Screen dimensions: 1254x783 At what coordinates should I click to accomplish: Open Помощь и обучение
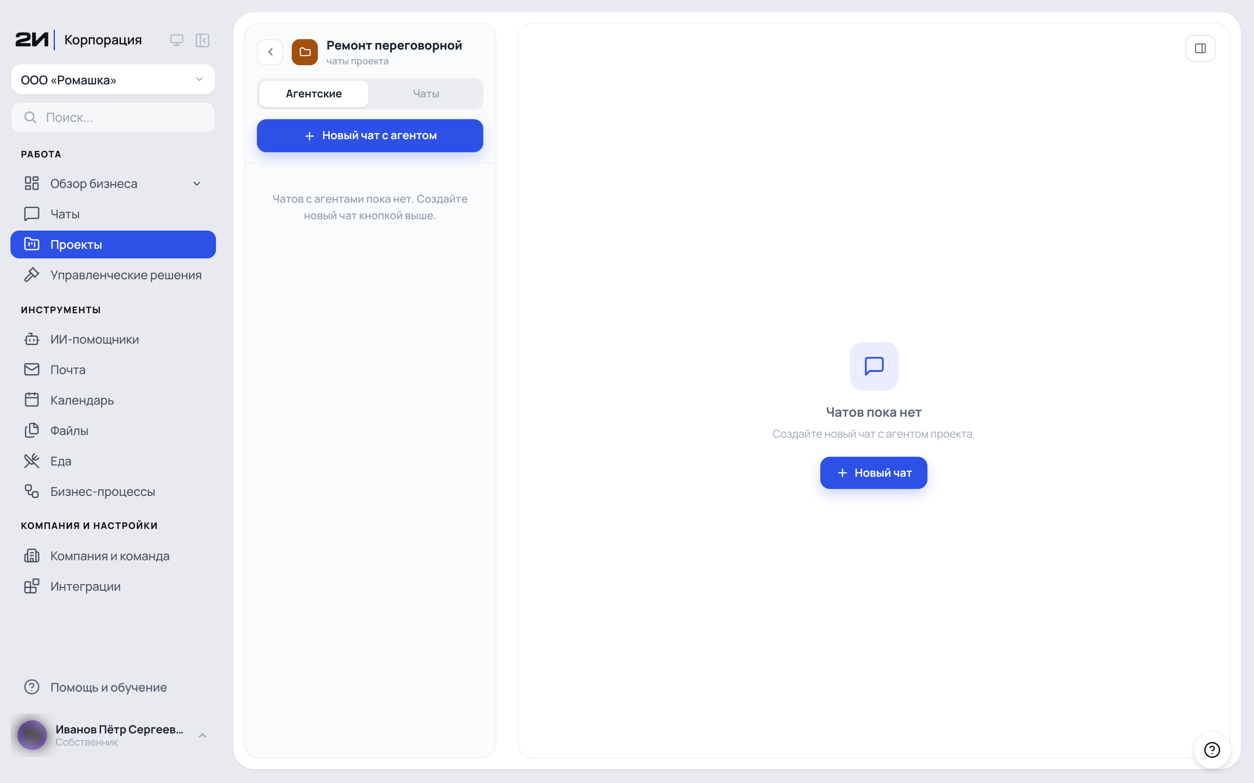click(113, 687)
